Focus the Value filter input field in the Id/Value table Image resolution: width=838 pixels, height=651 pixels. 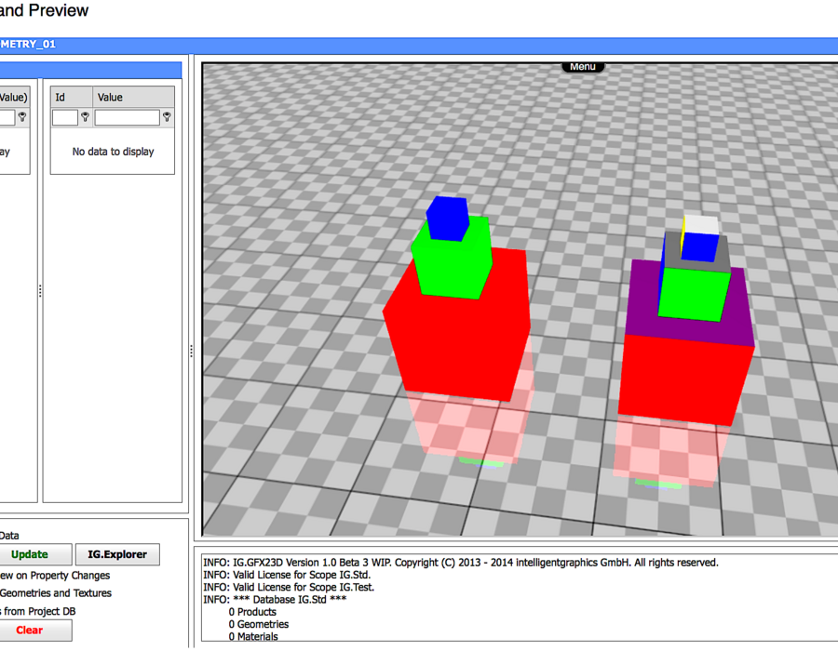tap(128, 117)
